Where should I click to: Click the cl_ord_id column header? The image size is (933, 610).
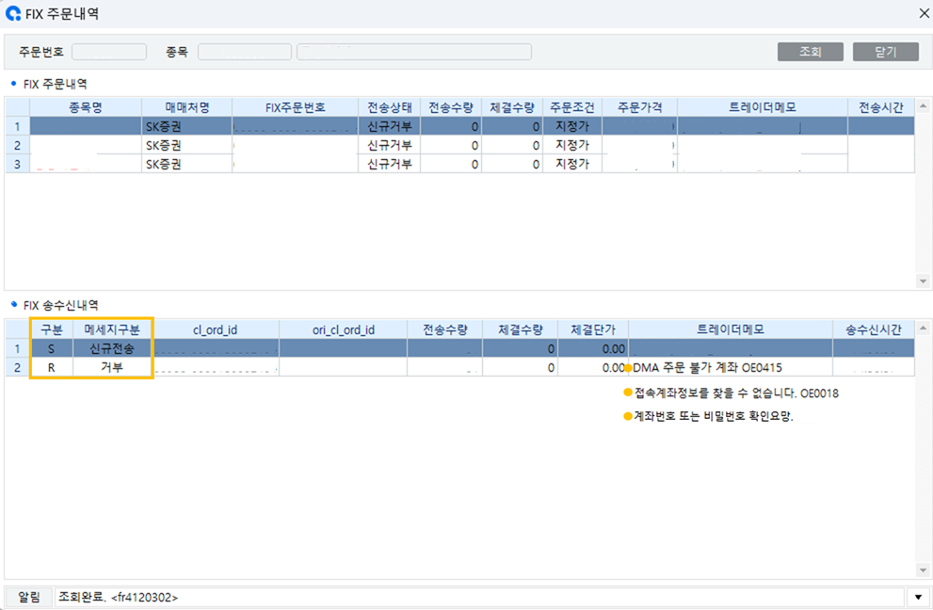coord(216,329)
